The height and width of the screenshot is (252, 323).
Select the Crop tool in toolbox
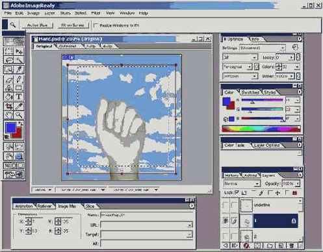click(x=9, y=107)
